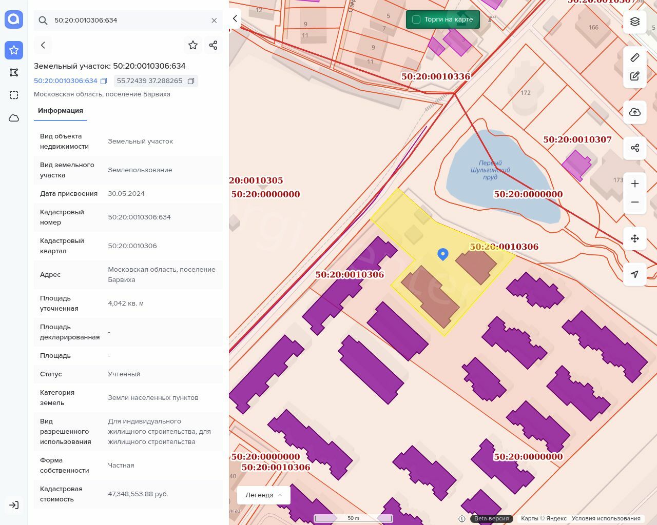The width and height of the screenshot is (657, 525).
Task: Open the map layers panel
Action: click(x=635, y=22)
